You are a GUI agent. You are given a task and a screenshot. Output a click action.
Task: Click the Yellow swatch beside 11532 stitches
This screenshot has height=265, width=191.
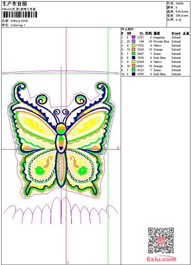(133, 45)
